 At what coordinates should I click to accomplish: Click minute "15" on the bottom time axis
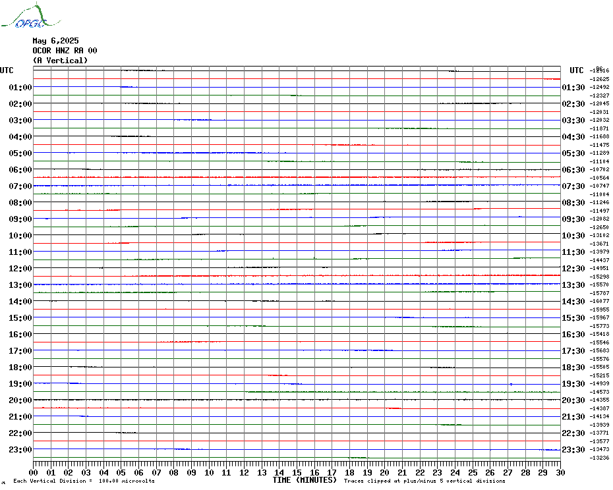coord(297,472)
